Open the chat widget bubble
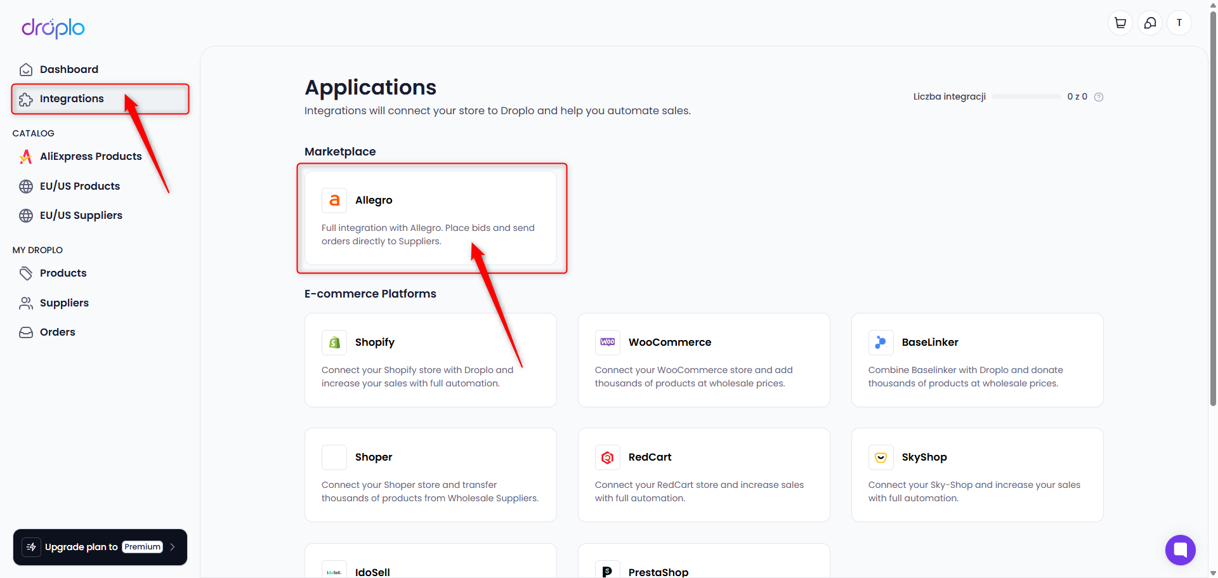 tap(1180, 549)
